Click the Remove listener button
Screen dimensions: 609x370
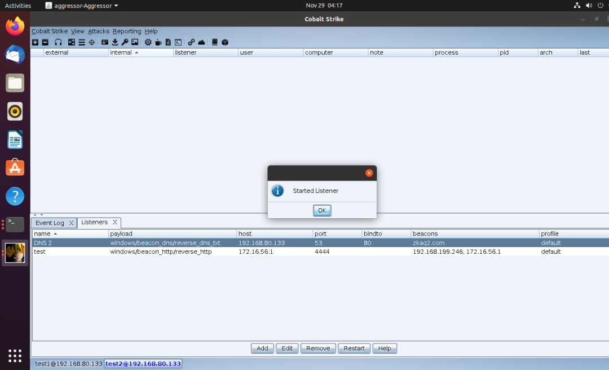coord(318,348)
